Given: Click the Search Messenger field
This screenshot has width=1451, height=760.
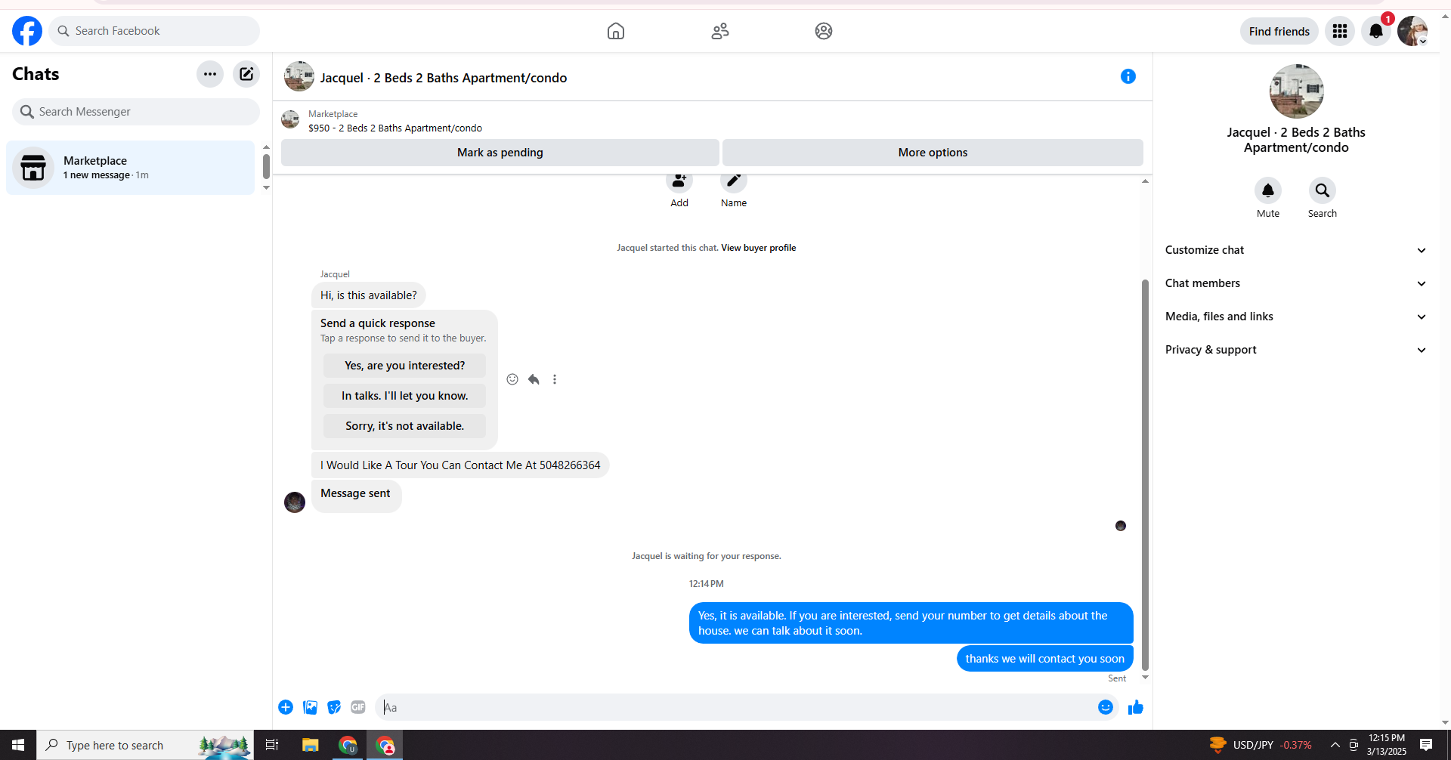Looking at the screenshot, I should (136, 112).
